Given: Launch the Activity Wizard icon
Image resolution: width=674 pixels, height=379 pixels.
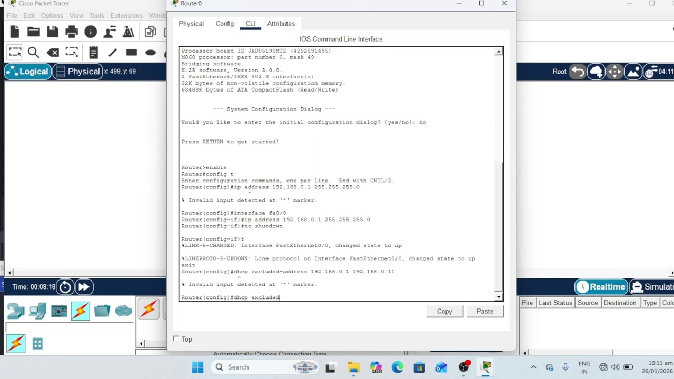Looking at the screenshot, I should click(128, 32).
